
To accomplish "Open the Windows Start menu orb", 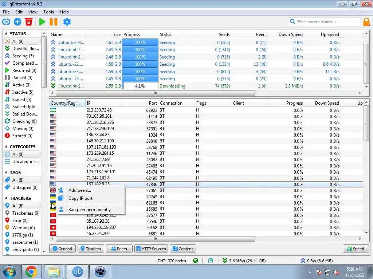I will 10,272.
